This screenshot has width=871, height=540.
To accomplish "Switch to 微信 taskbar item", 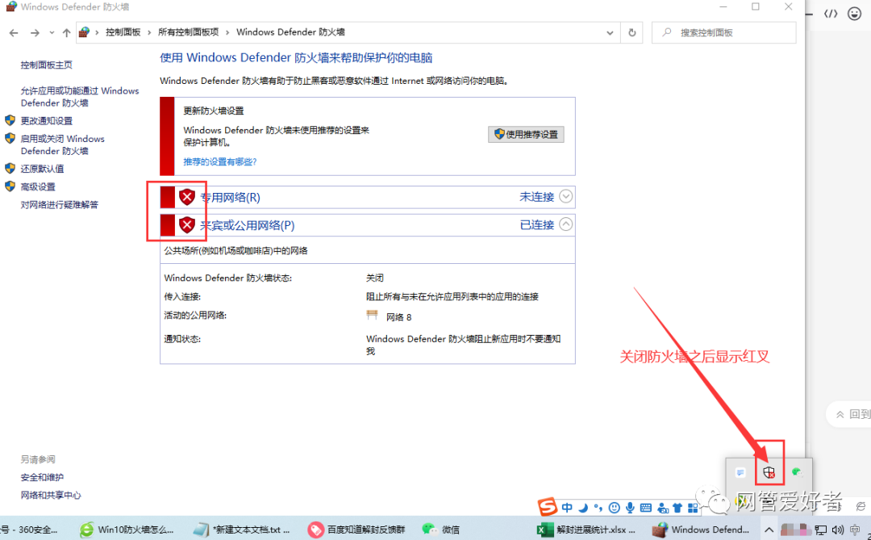I will coord(442,530).
